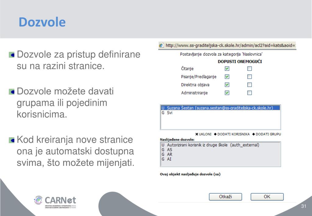Select user Suzana Šestan in list
312x216 pixels.
[220, 108]
